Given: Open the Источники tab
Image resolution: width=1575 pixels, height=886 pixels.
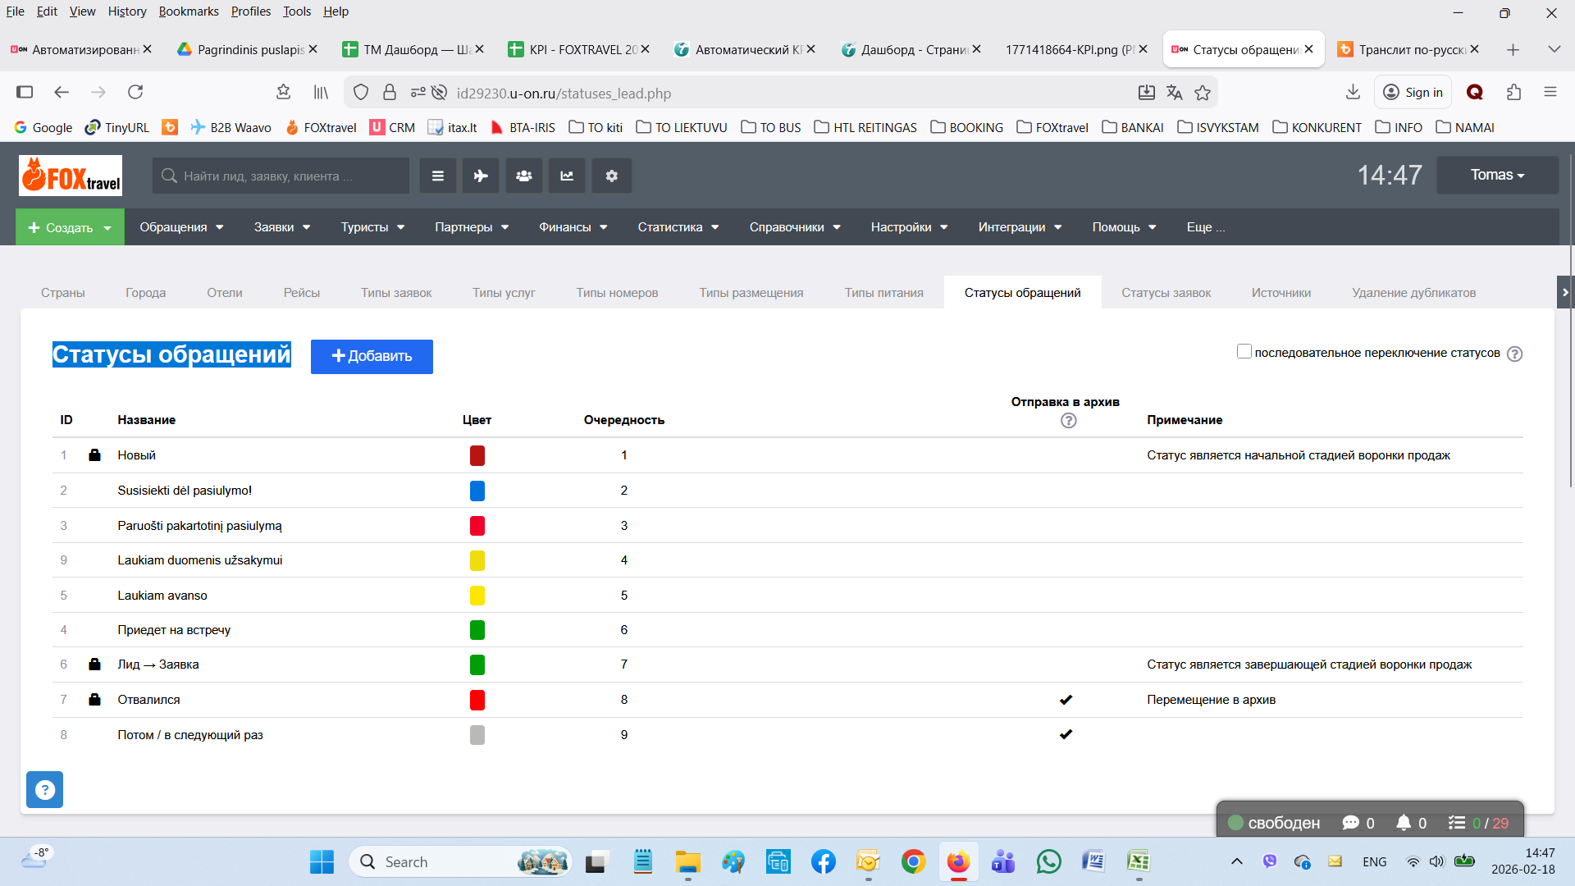Looking at the screenshot, I should pyautogui.click(x=1281, y=293).
